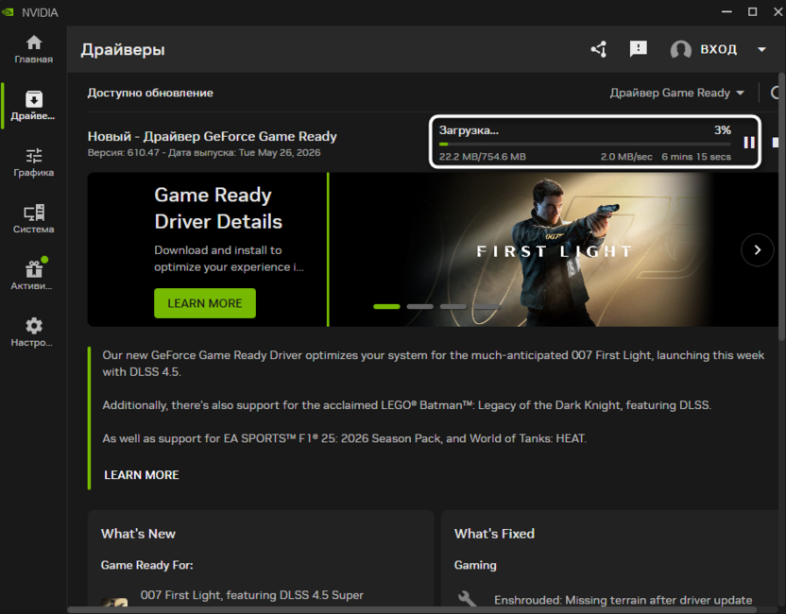Open the Графика settings section
786x614 pixels.
point(34,162)
